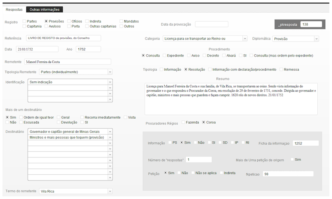Check the RI Informação checkbox
This screenshot has height=199, width=332.
pyautogui.click(x=243, y=143)
